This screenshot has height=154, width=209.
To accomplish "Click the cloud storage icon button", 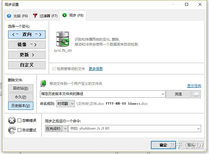I will [x=196, y=94].
